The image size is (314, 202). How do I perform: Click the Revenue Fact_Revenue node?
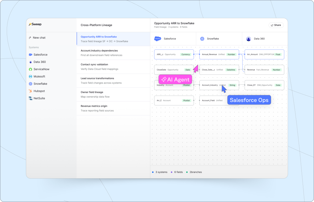pyautogui.click(x=264, y=70)
